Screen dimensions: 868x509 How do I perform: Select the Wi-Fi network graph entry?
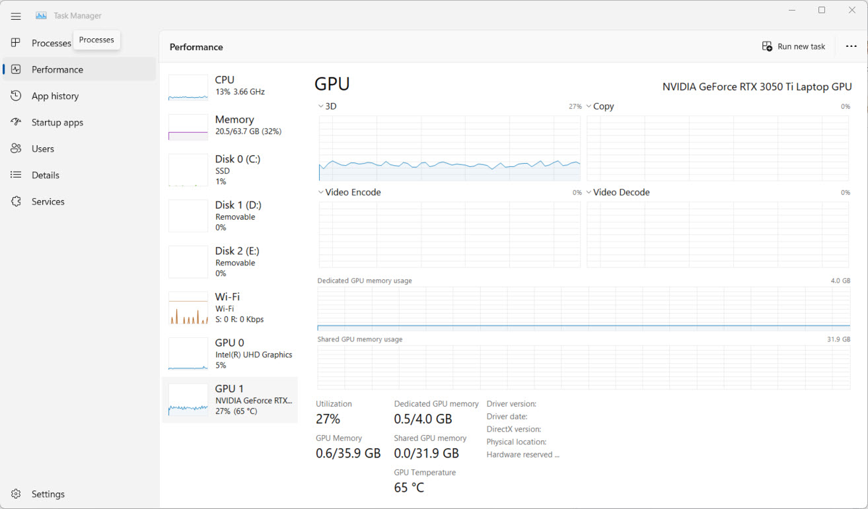tap(230, 308)
